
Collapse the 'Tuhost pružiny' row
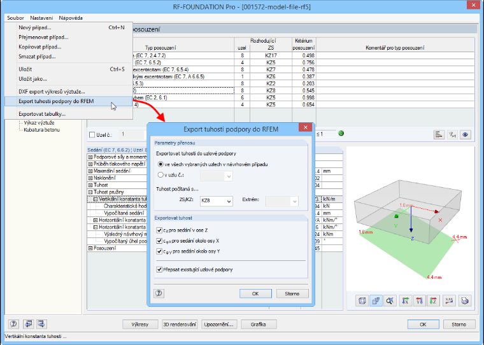tap(90, 192)
